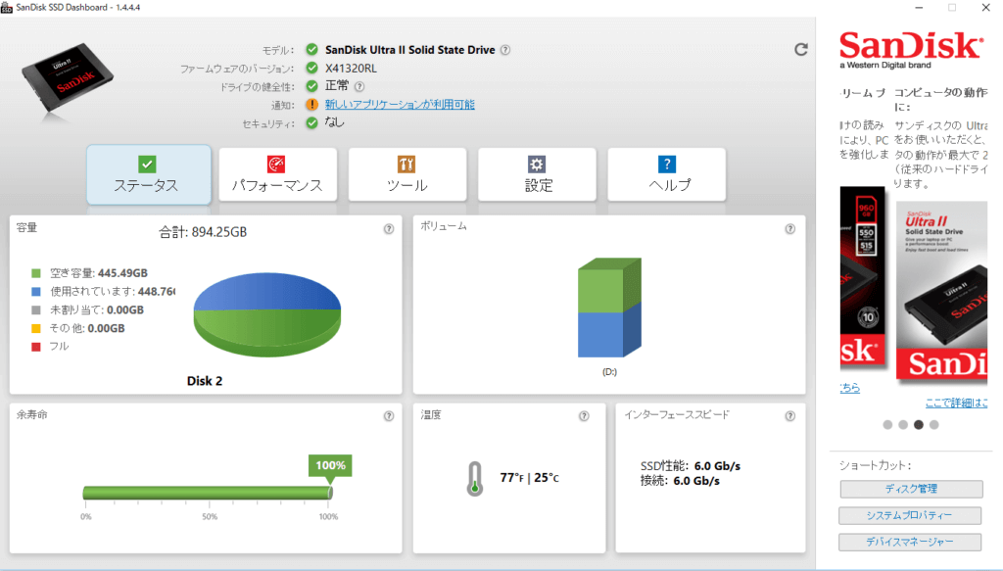Click the SanDisk Ultra II Solid State Drive text

coord(410,50)
